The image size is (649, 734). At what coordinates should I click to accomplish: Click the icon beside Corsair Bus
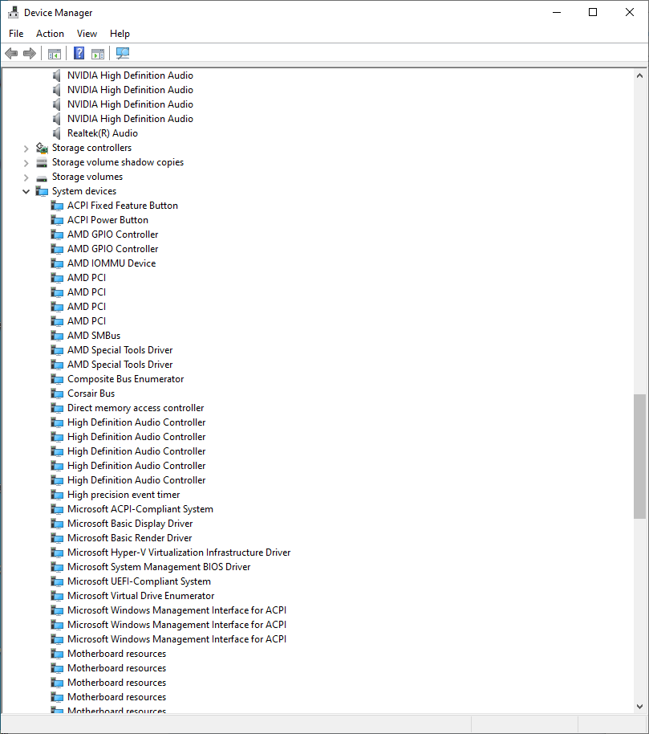(x=57, y=394)
